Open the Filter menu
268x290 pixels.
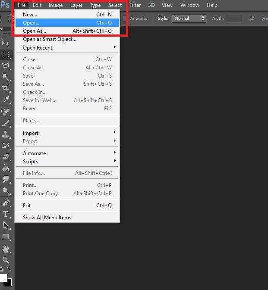(x=135, y=5)
